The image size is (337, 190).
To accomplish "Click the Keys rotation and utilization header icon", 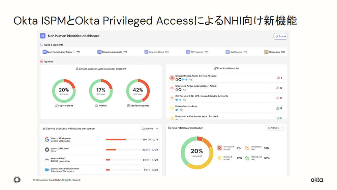I will (170, 128).
